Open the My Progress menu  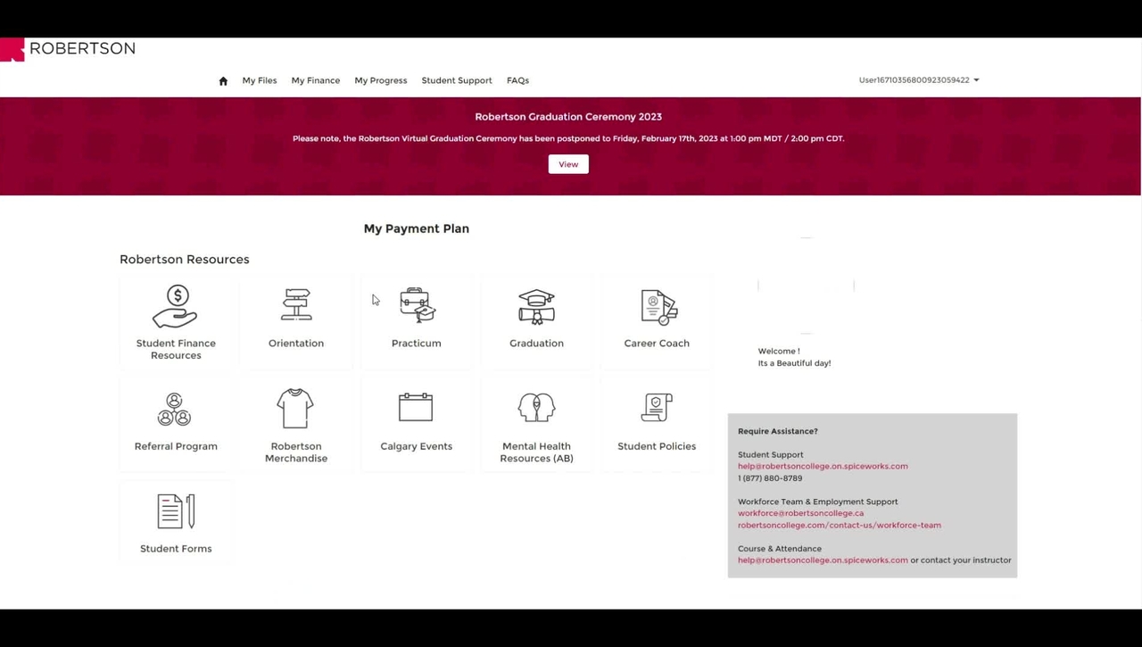click(381, 80)
